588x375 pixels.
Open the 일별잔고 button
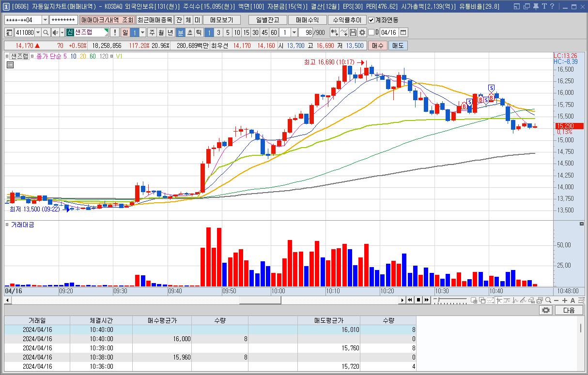click(267, 20)
